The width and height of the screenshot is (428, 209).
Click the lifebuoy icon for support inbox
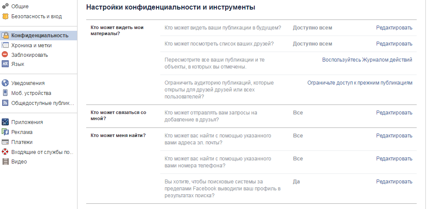click(x=5, y=152)
